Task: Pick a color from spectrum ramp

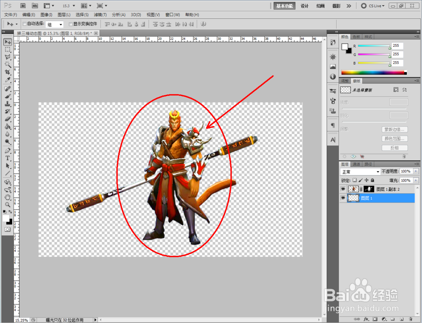Action: click(374, 73)
